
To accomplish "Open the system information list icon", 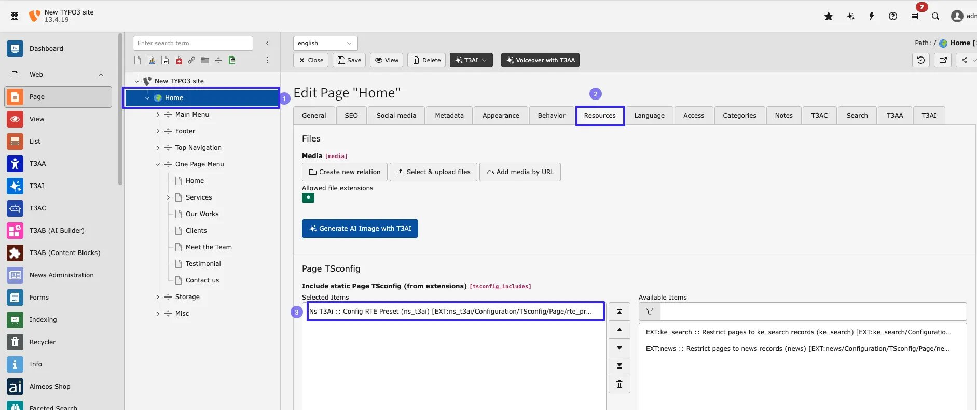I will click(x=914, y=16).
